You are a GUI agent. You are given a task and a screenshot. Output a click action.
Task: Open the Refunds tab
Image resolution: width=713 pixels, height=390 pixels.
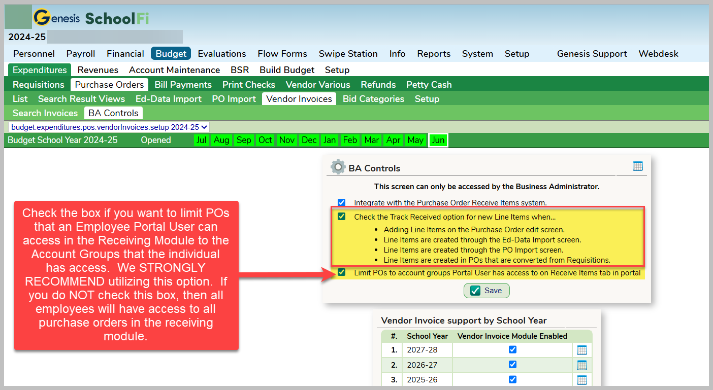click(x=378, y=85)
